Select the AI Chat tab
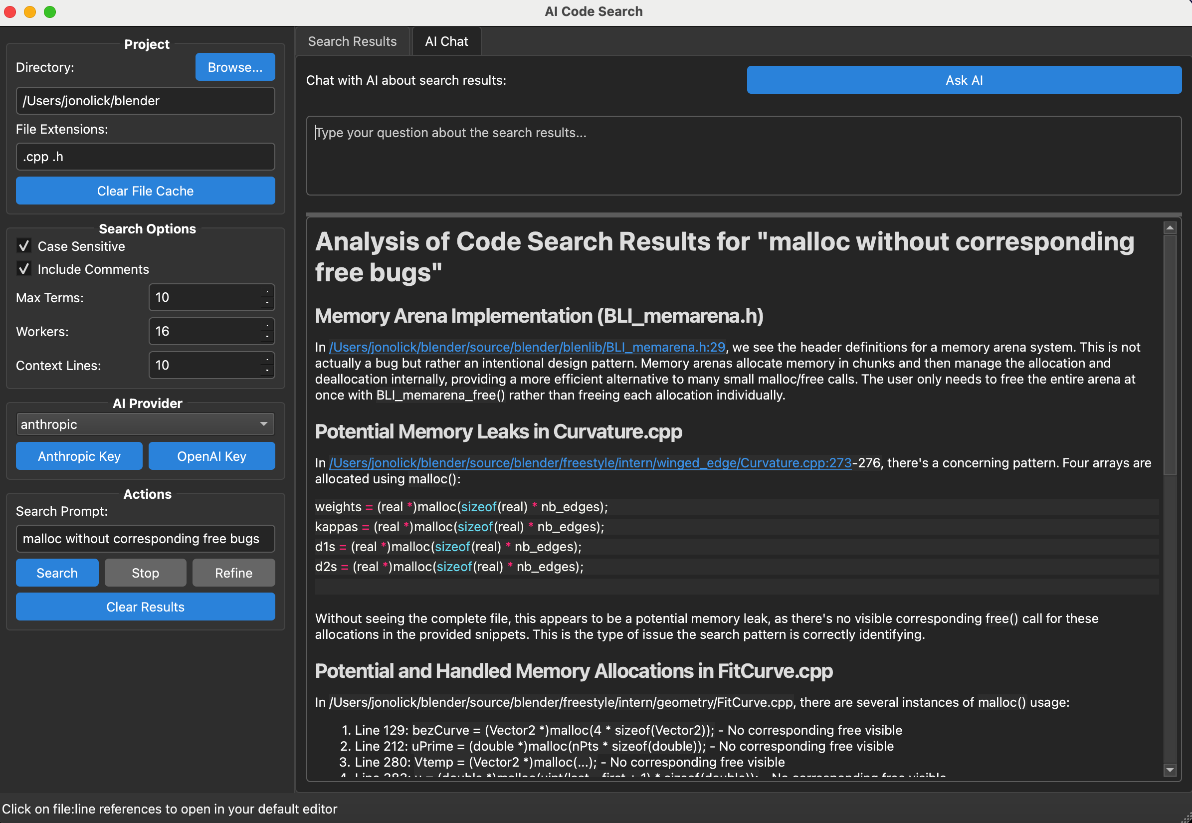The height and width of the screenshot is (823, 1192). [446, 42]
